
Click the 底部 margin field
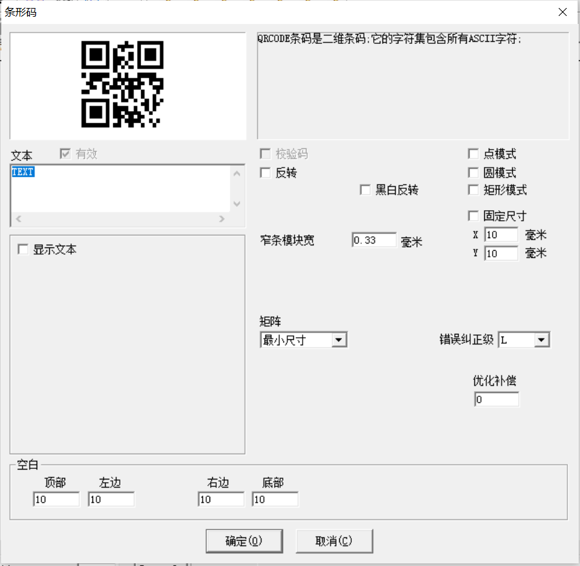click(x=275, y=499)
